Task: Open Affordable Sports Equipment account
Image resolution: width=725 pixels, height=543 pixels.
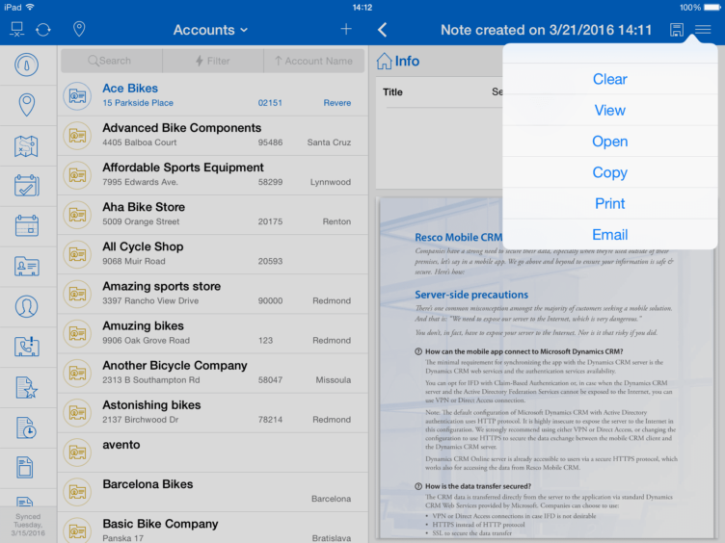Action: coord(213,175)
